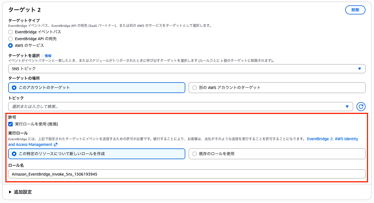Viewport: 374px width, 203px height.
Task: Choose 別の AWS アカウントのターゲット
Action: tap(194, 87)
